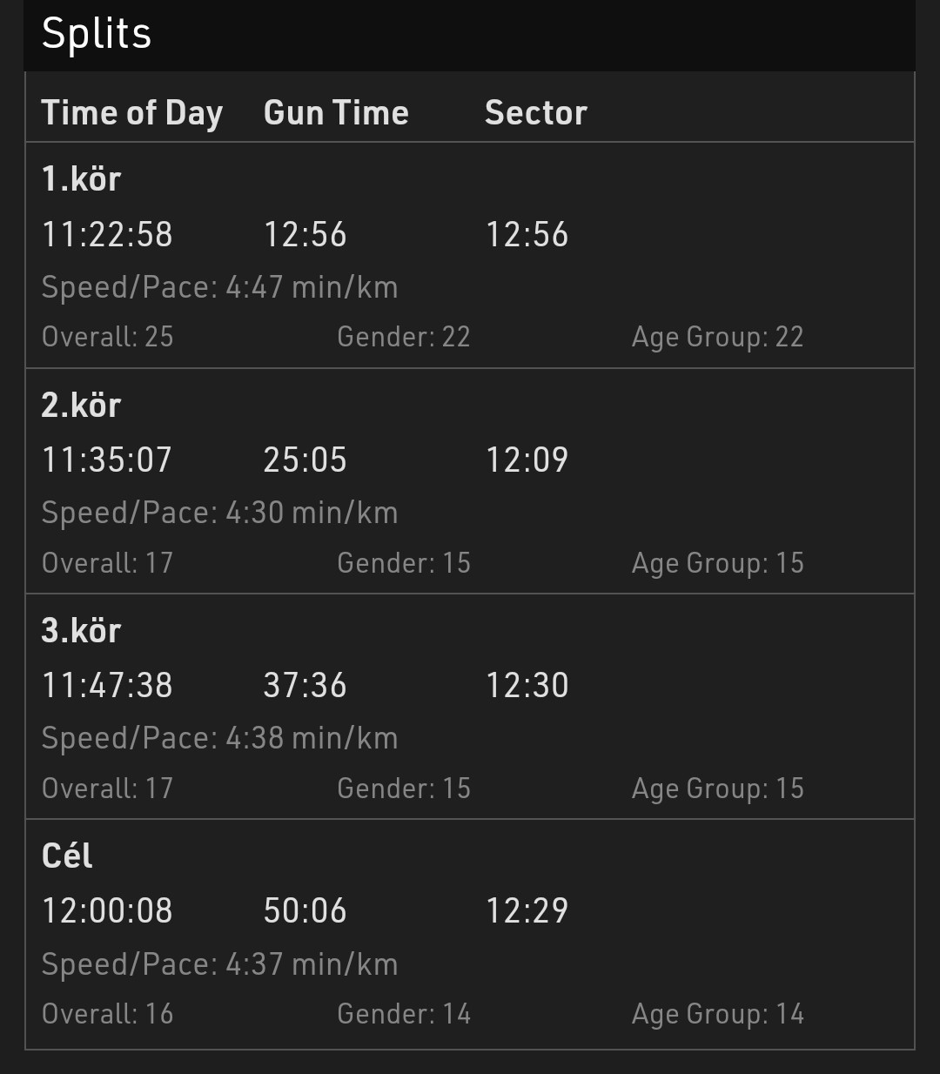The width and height of the screenshot is (940, 1074).
Task: Open the 1.kör split row label
Action: point(81,179)
